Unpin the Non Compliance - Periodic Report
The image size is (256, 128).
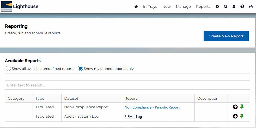(242, 107)
